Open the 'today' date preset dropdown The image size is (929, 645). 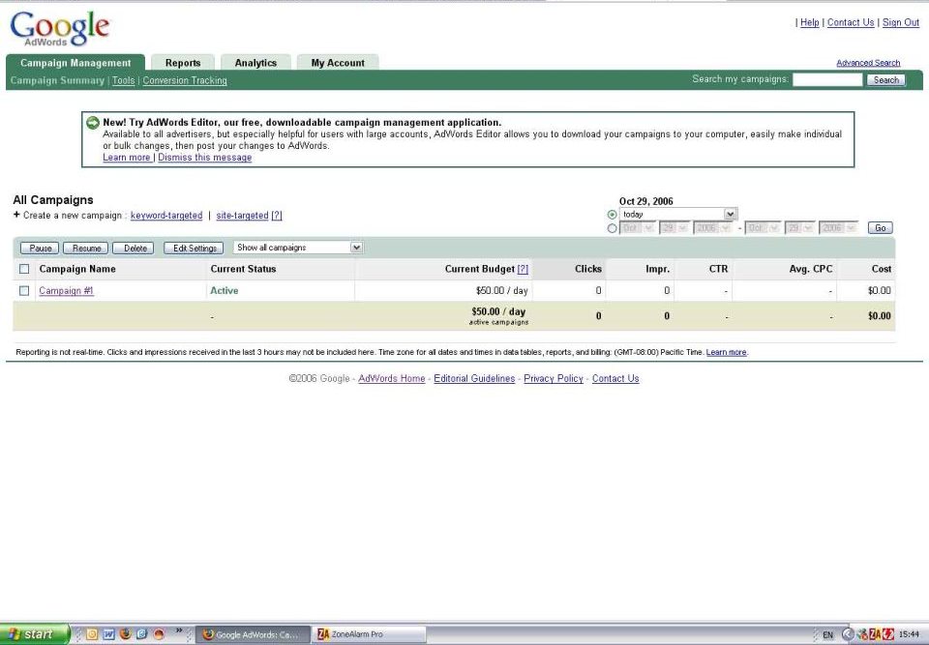678,214
